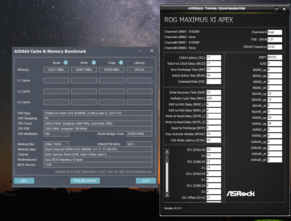This screenshot has height=221, width=291.
Task: Click the tWRWR_dd value field
Action: point(275,160)
